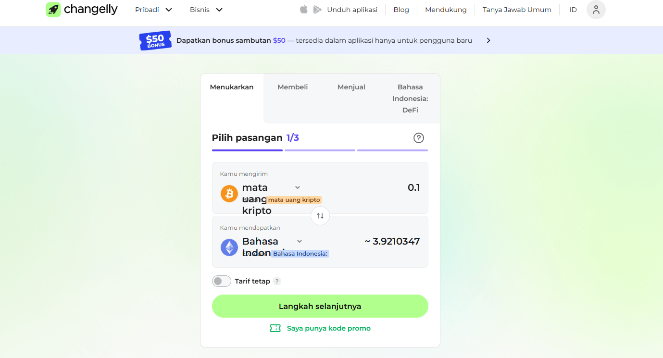Click the Apple App Store icon
Viewport: 663px width, 358px height.
(x=303, y=10)
